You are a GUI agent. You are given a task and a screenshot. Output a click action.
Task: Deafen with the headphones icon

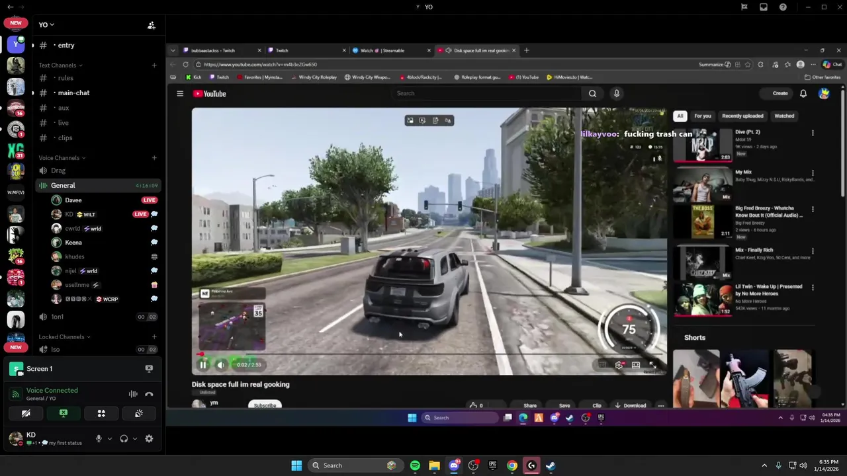click(124, 438)
